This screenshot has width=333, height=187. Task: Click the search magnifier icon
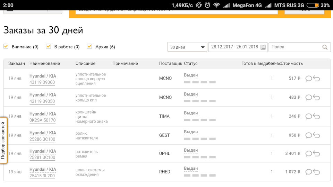(325, 47)
